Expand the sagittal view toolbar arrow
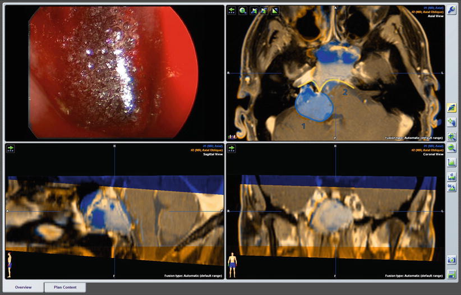The height and width of the screenshot is (295, 461). [x=10, y=149]
